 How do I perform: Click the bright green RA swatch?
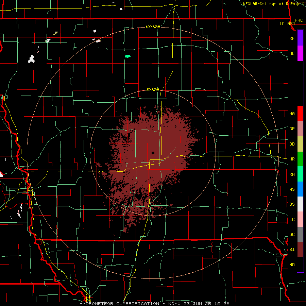click(x=300, y=174)
